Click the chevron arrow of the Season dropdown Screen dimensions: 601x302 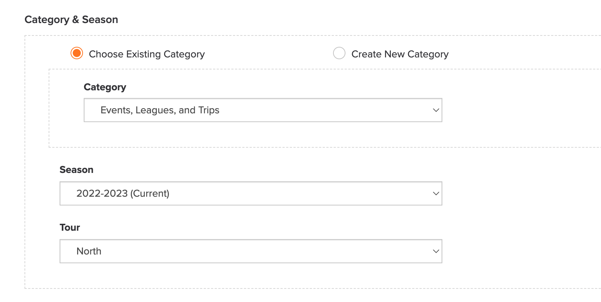(x=436, y=193)
